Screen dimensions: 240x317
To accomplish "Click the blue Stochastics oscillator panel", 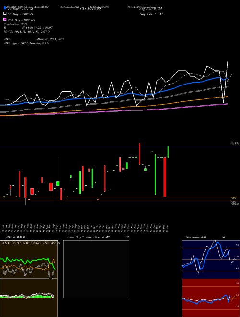I will pyautogui.click(x=211, y=259).
